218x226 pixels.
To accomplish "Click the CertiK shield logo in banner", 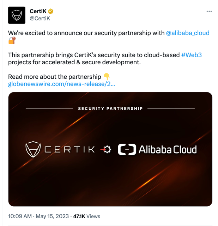I will point(33,149).
